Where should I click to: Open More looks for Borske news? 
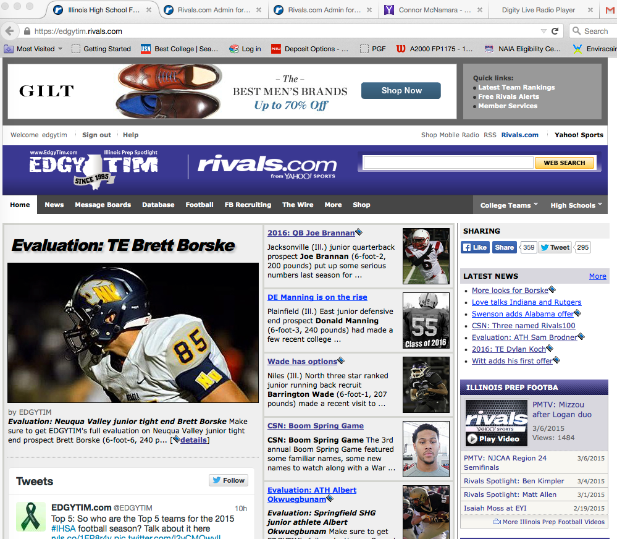point(510,290)
